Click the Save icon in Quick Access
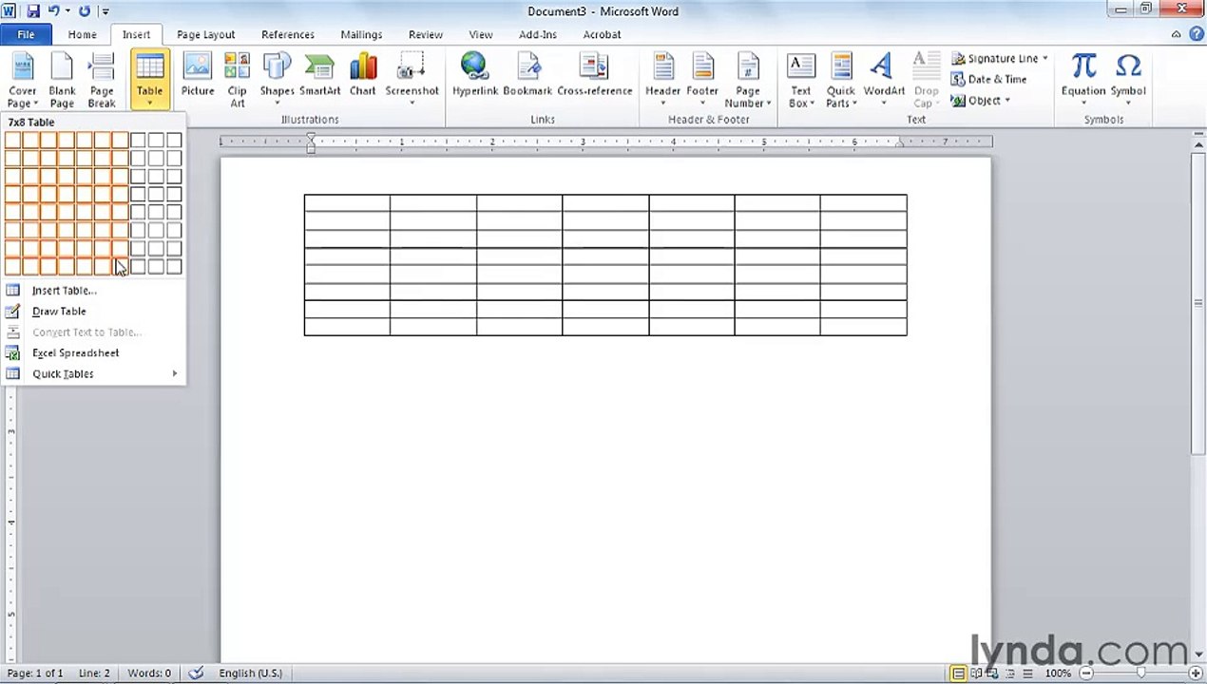This screenshot has height=684, width=1207. pyautogui.click(x=32, y=11)
